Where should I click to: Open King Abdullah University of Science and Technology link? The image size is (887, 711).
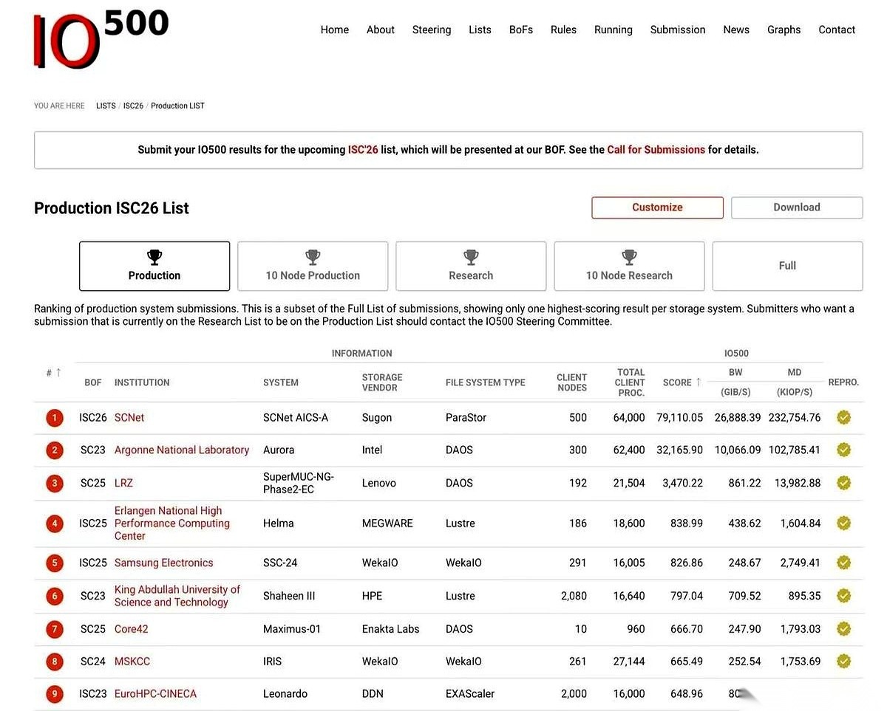tap(177, 596)
